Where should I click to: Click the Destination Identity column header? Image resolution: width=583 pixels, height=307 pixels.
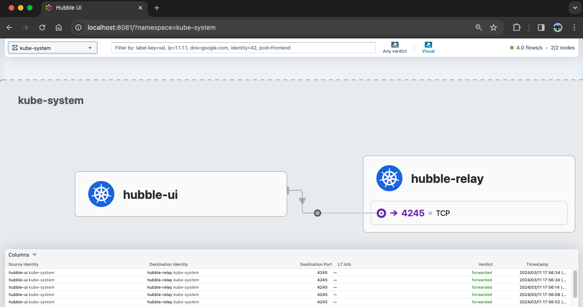click(x=168, y=264)
